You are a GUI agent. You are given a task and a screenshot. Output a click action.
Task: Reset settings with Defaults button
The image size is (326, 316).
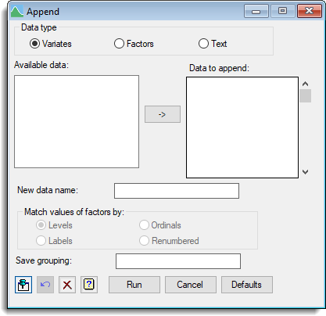pyautogui.click(x=247, y=285)
